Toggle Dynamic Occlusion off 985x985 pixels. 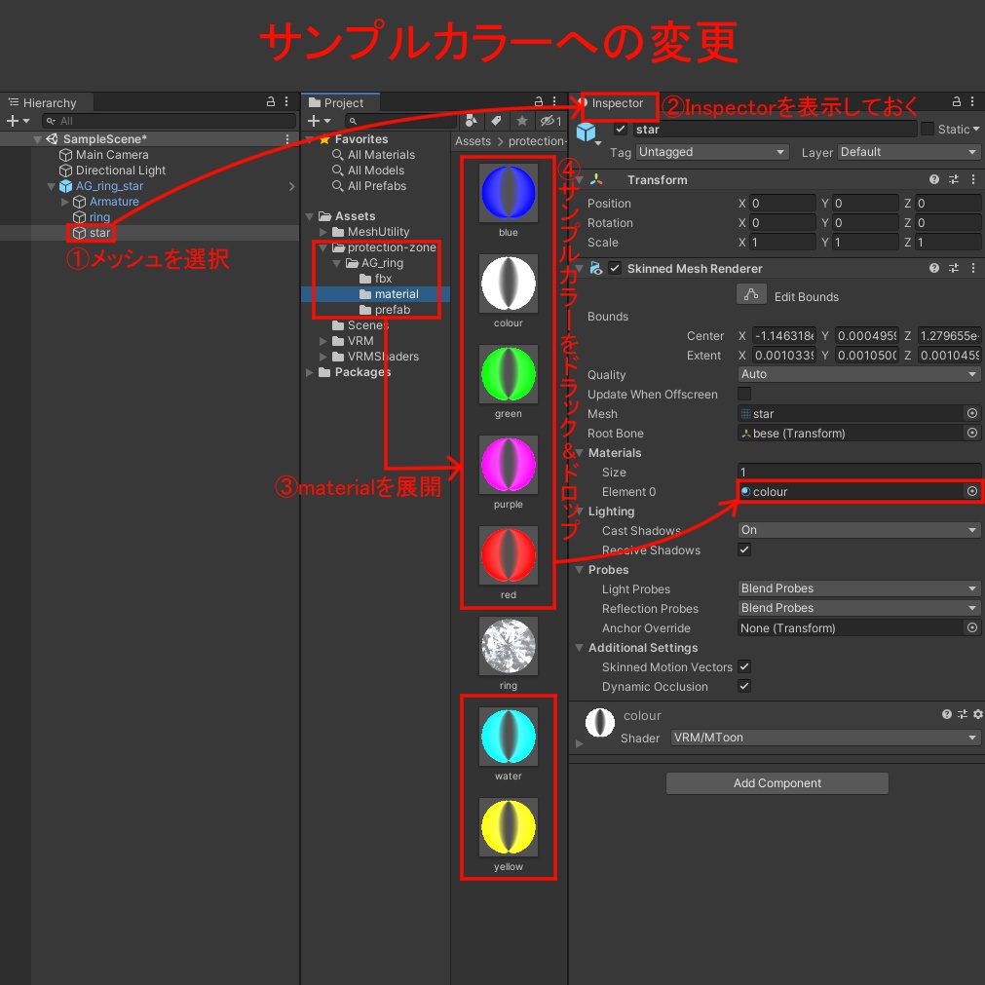pyautogui.click(x=743, y=686)
